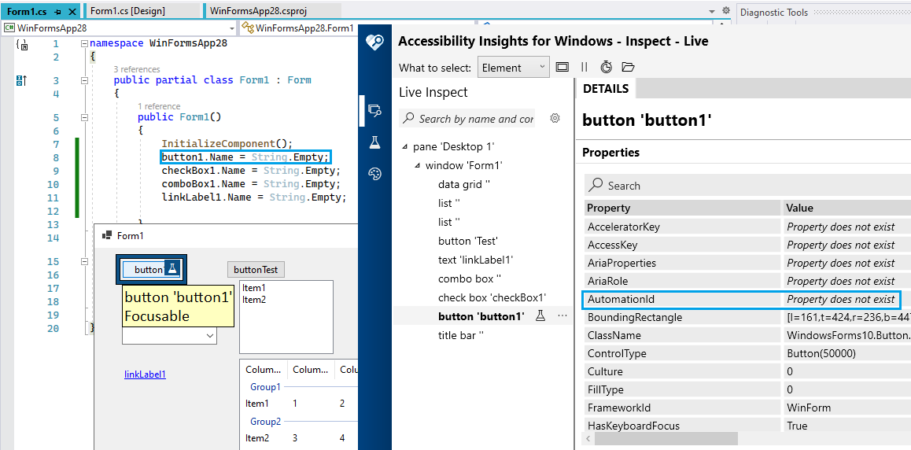Click the pin icon on Form1.cs tab
This screenshot has height=450, width=911.
(58, 11)
